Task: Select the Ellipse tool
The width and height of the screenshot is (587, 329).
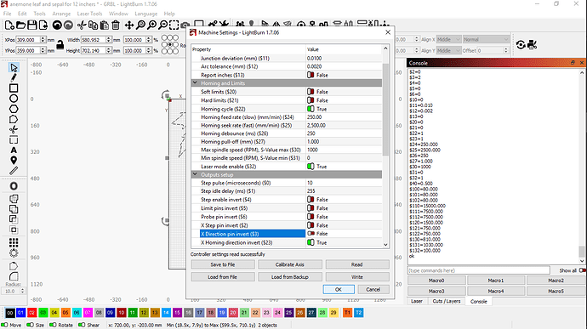Action: (x=14, y=99)
